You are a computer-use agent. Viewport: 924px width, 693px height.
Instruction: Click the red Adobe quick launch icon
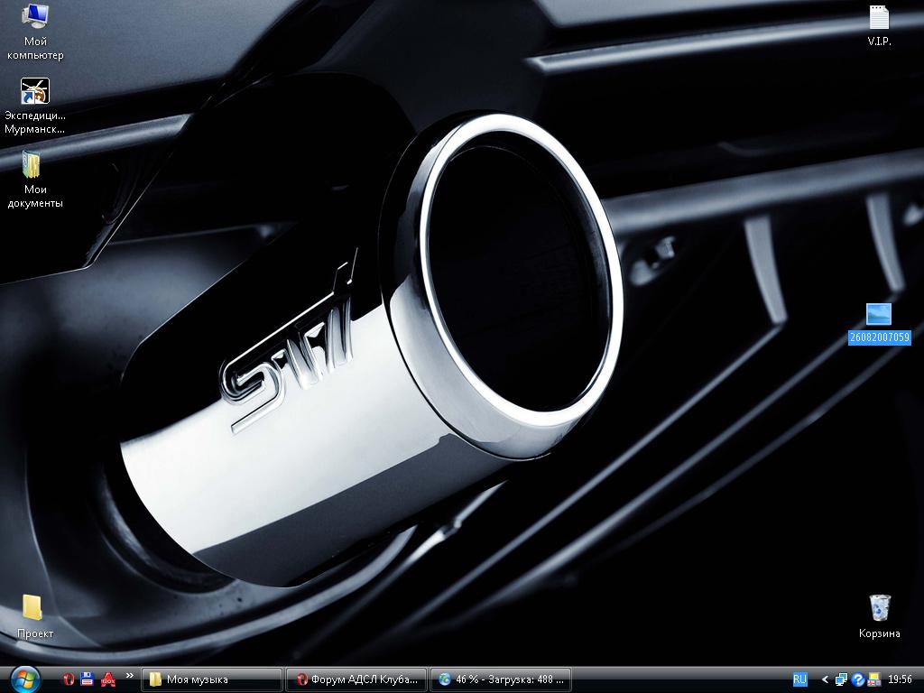point(108,679)
